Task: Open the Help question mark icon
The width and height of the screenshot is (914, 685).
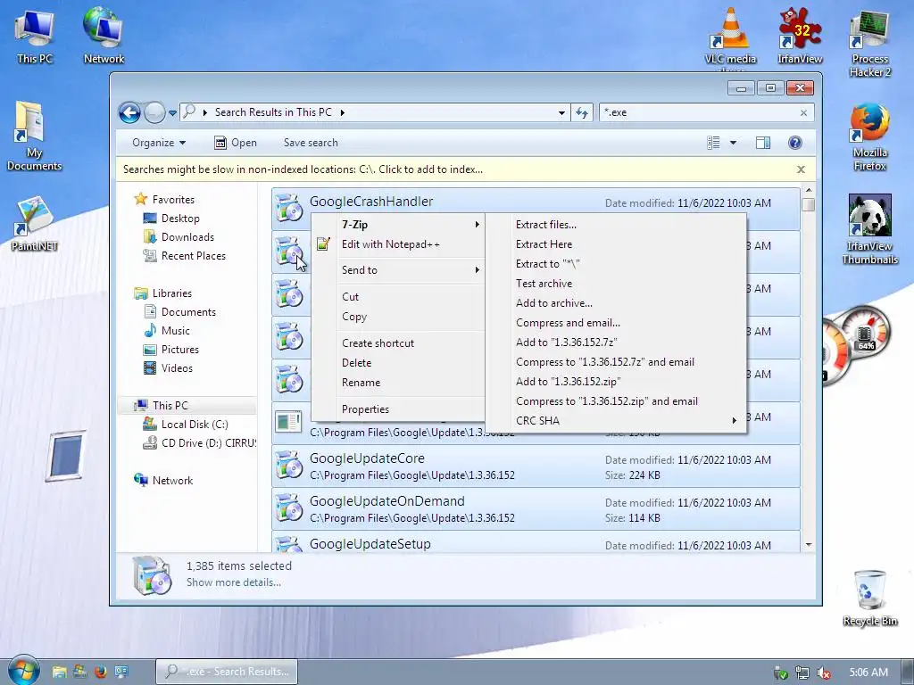Action: tap(795, 143)
